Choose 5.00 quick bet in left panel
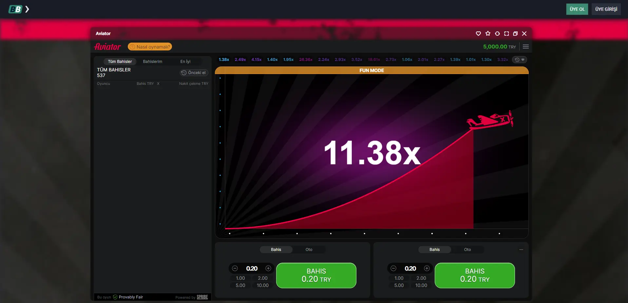Screen dimensions: 628x303 (x=240, y=285)
